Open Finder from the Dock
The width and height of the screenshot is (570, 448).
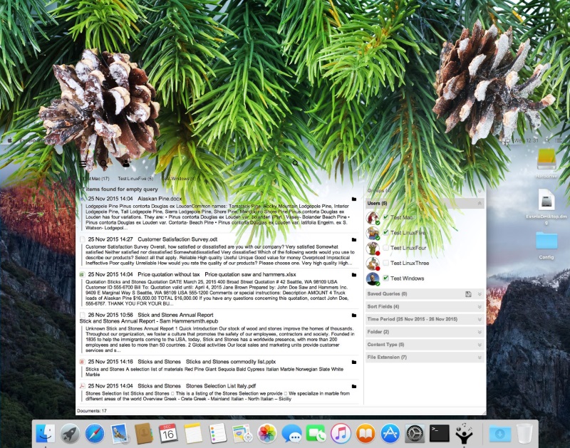pos(46,434)
